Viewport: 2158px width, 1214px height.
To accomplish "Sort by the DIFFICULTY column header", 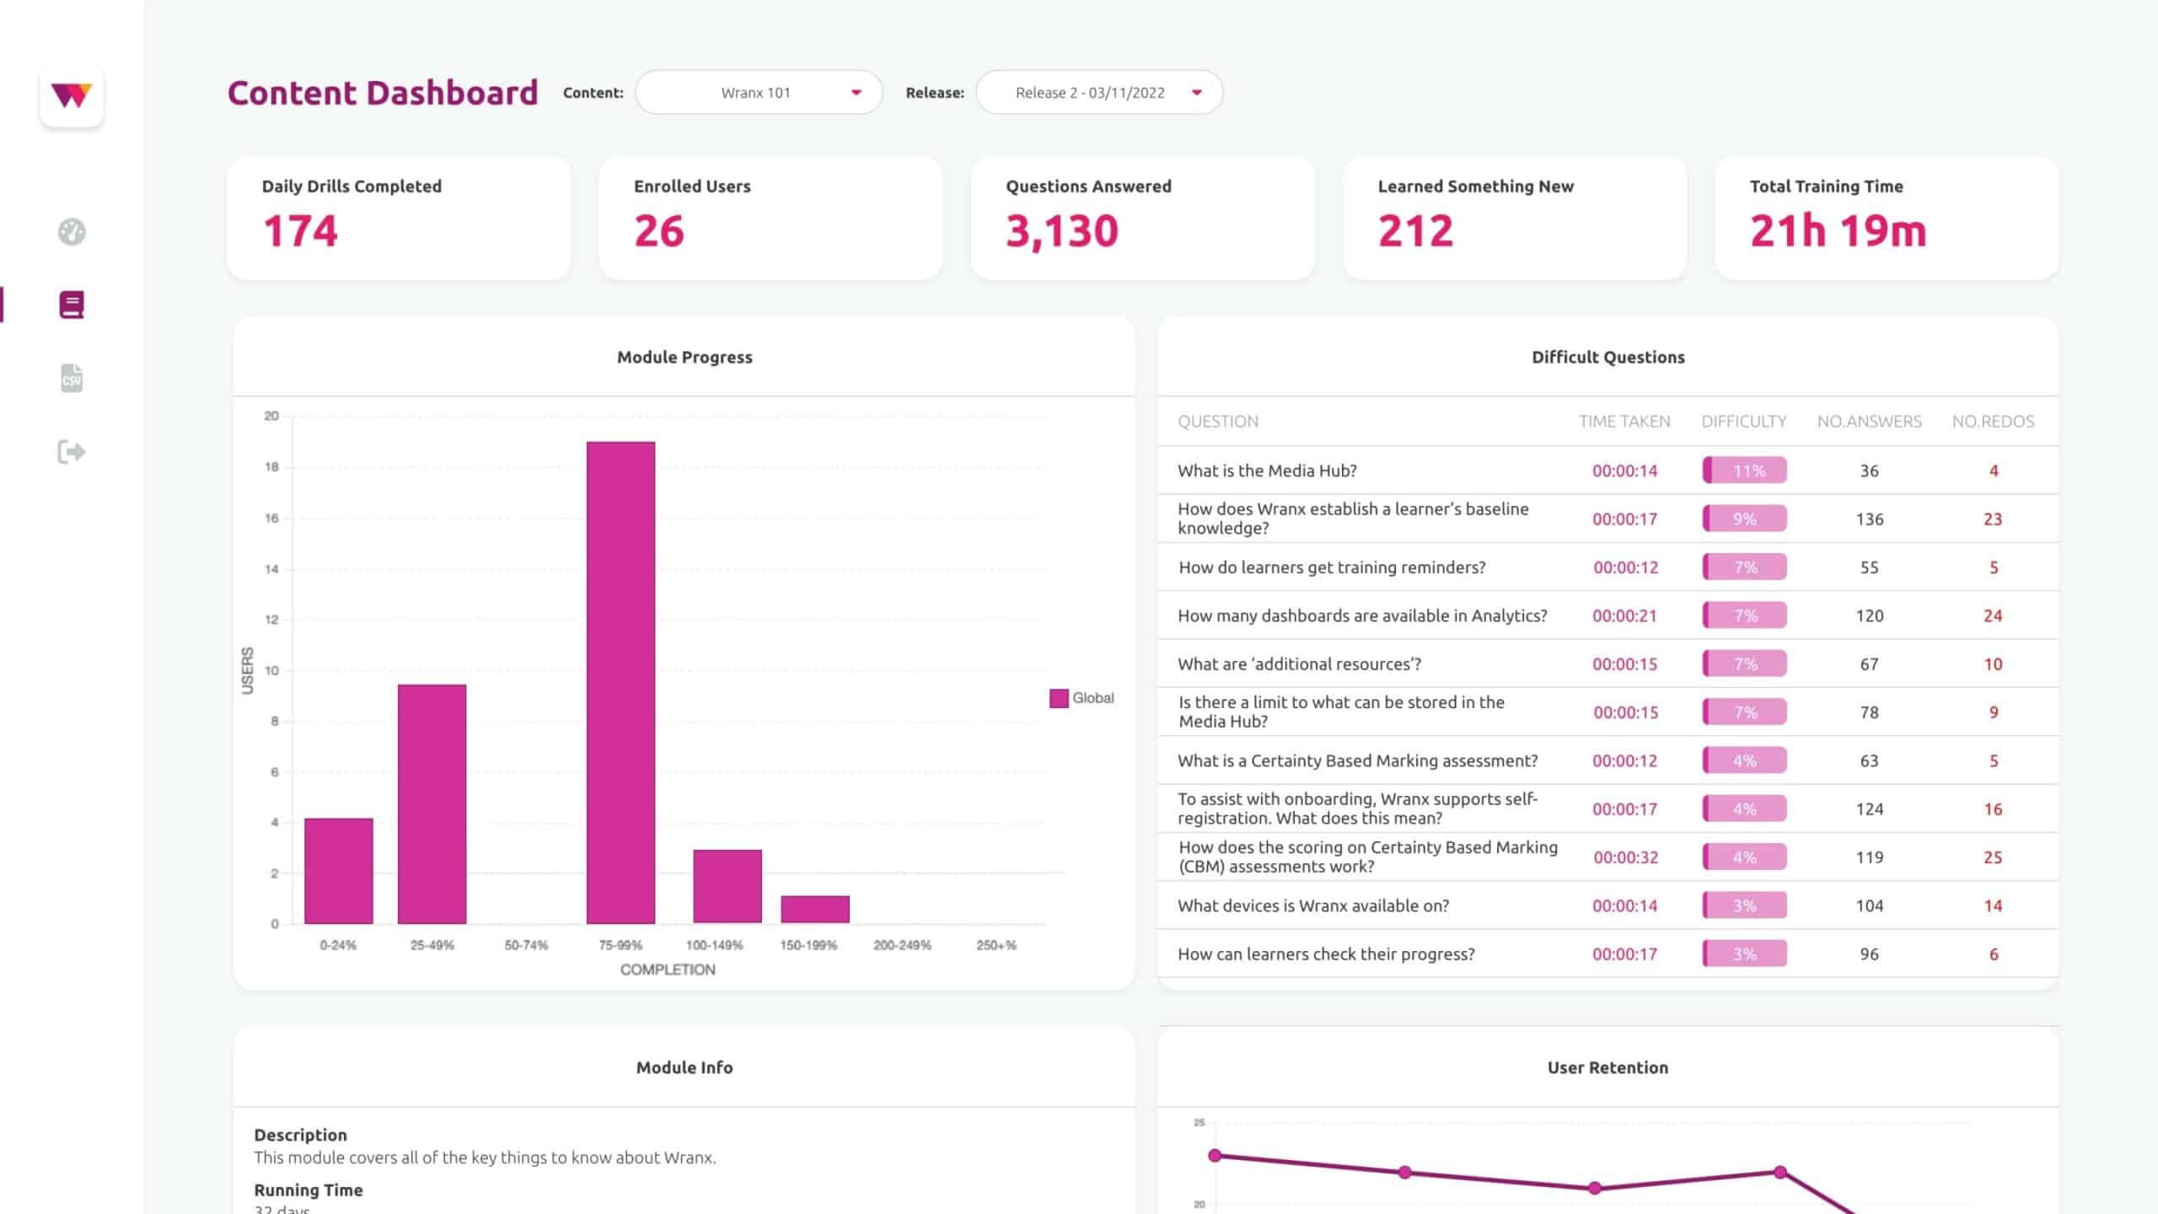I will click(x=1744, y=422).
